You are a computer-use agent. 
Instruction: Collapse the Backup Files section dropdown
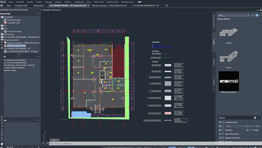pyautogui.click(x=38, y=14)
